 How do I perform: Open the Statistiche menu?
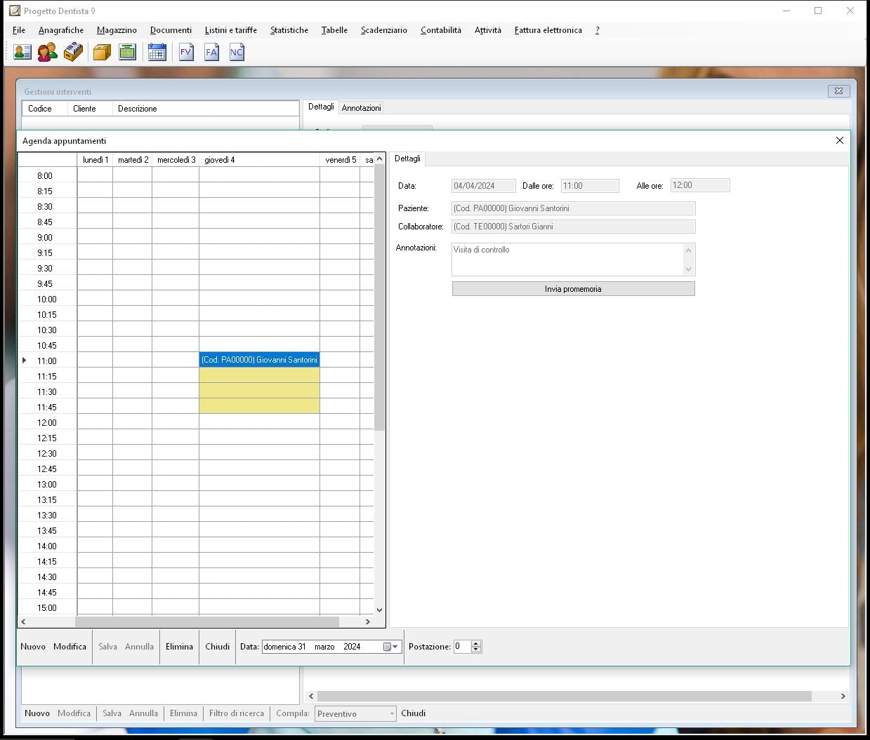pos(289,30)
